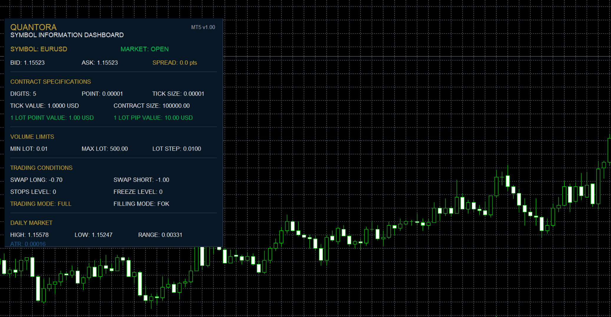Click the QUANTORA dashboard title
611x317 pixels.
tap(33, 27)
